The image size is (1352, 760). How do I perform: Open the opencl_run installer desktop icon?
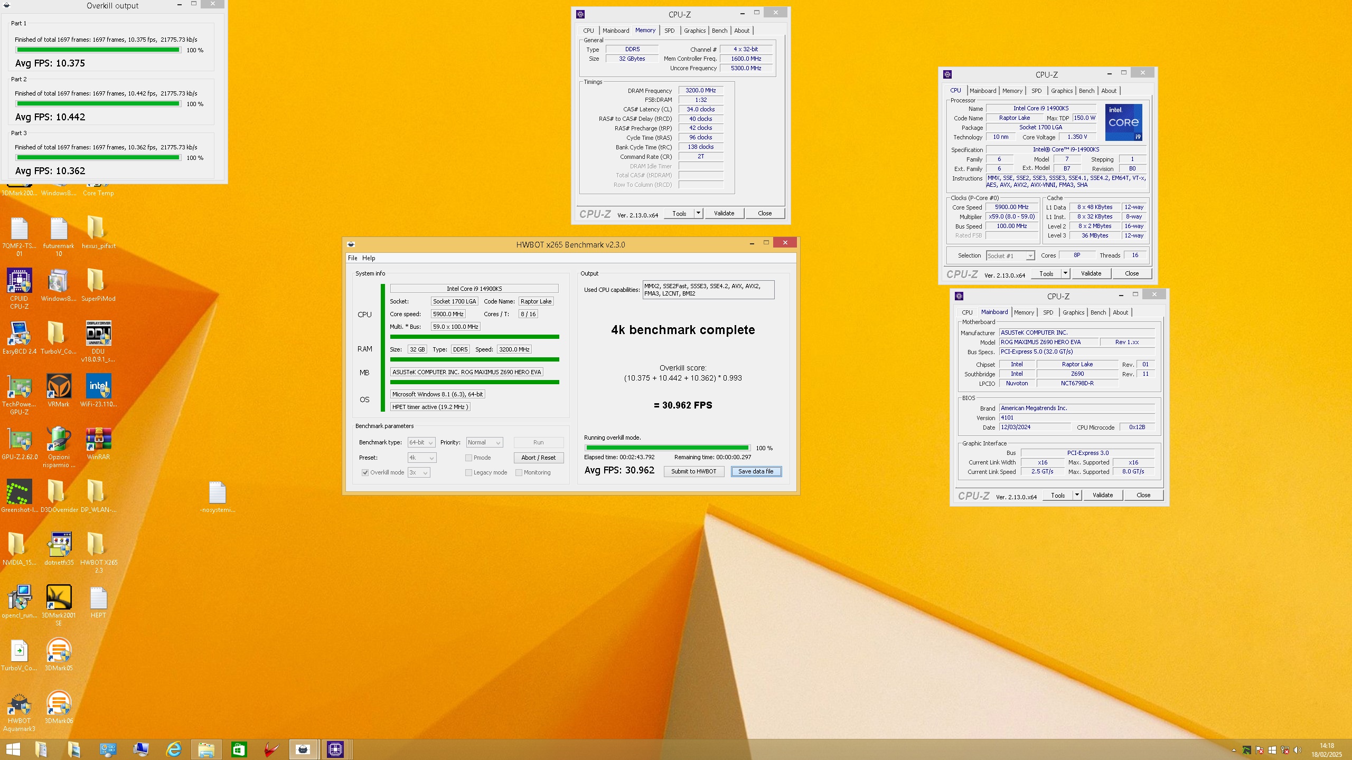(19, 602)
